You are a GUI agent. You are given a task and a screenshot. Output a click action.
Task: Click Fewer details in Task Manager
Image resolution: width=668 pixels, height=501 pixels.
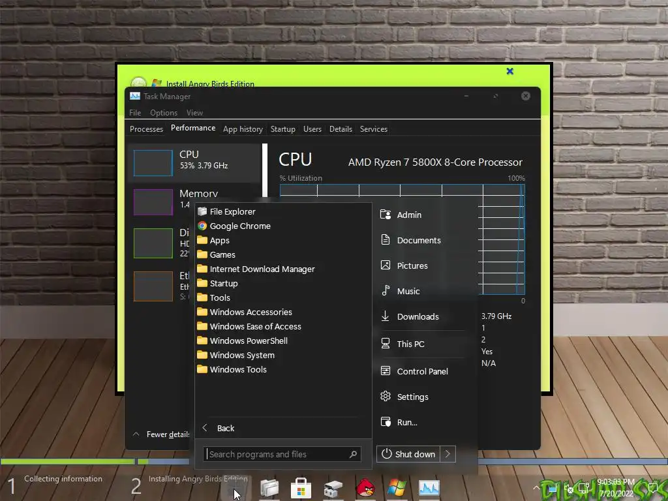point(162,434)
